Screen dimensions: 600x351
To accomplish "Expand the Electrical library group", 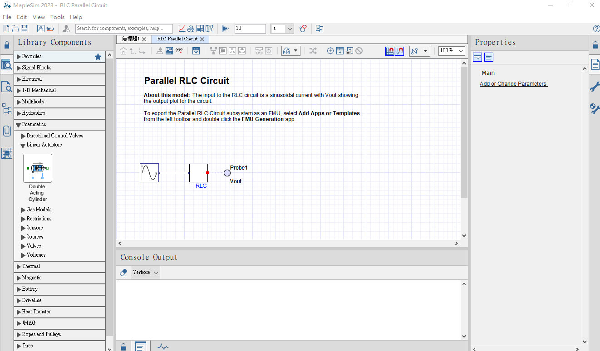I will coord(19,79).
